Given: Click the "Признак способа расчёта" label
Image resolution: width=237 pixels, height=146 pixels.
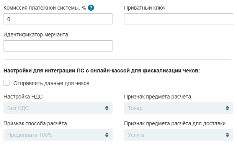Looking at the screenshot, I should click(x=35, y=124).
